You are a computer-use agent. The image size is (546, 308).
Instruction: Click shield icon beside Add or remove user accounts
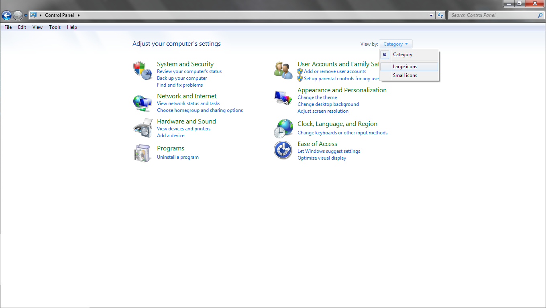pos(300,71)
